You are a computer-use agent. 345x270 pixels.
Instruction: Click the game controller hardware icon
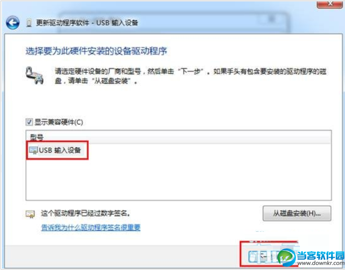(x=35, y=75)
